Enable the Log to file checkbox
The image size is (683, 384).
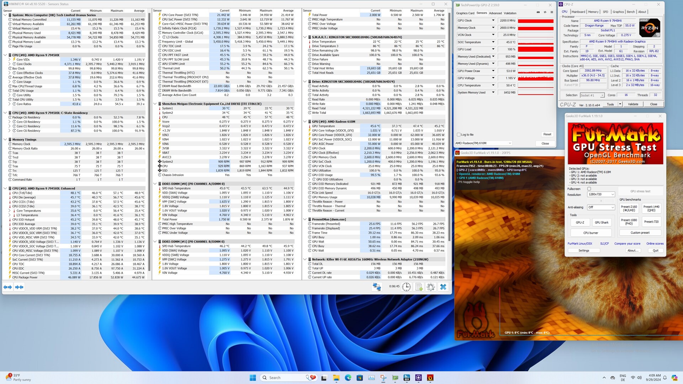point(459,135)
